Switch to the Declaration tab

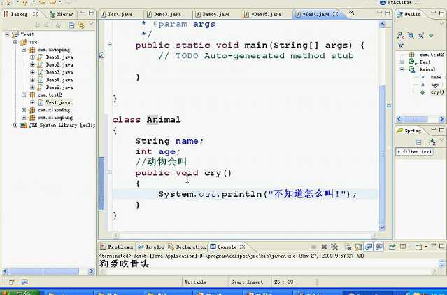(x=187, y=247)
